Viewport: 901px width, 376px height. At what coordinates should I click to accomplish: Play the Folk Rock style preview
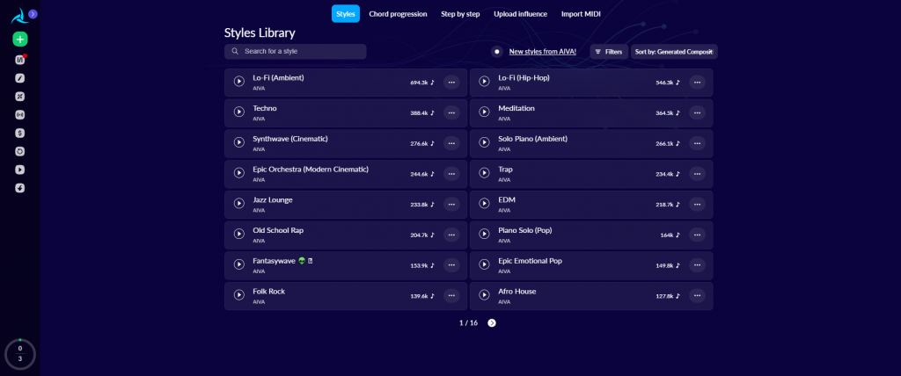(x=239, y=294)
